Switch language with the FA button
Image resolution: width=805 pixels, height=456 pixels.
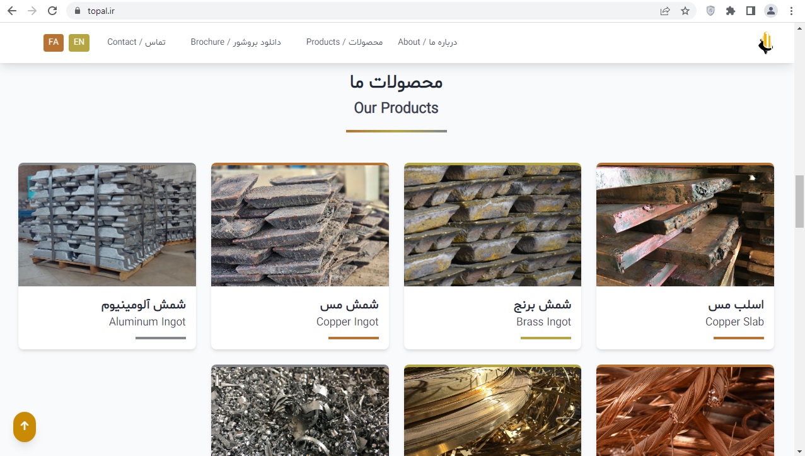click(54, 42)
